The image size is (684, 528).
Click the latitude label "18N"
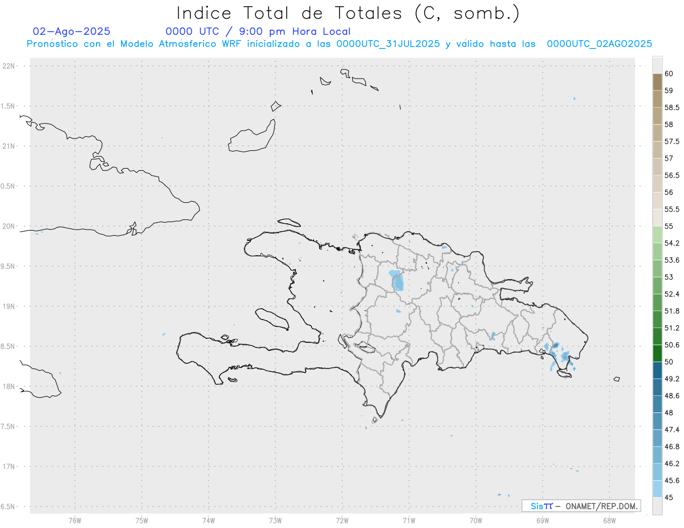(10, 386)
